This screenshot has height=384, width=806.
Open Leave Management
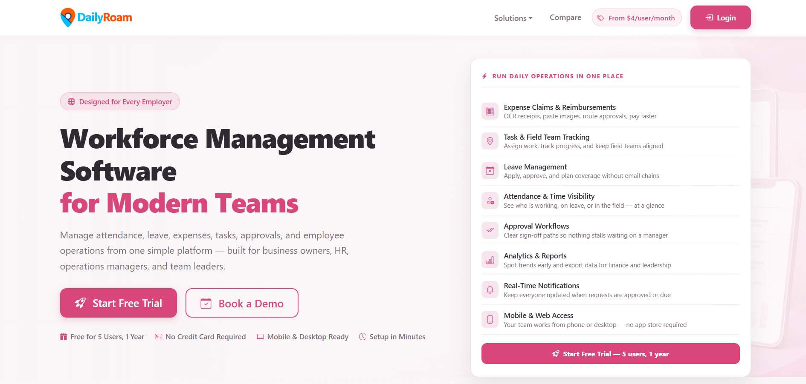tap(611, 171)
